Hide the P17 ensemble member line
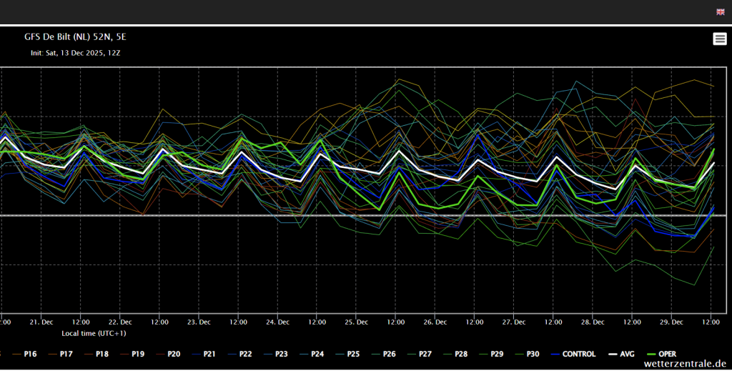This screenshot has width=732, height=371. (x=66, y=354)
